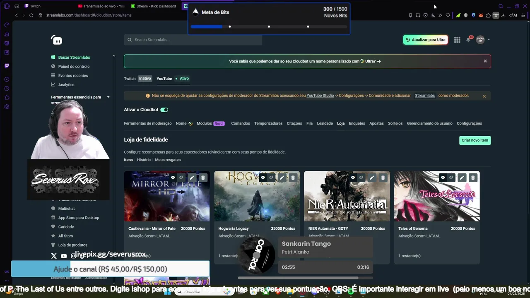Open the Configurações tab

click(x=469, y=123)
